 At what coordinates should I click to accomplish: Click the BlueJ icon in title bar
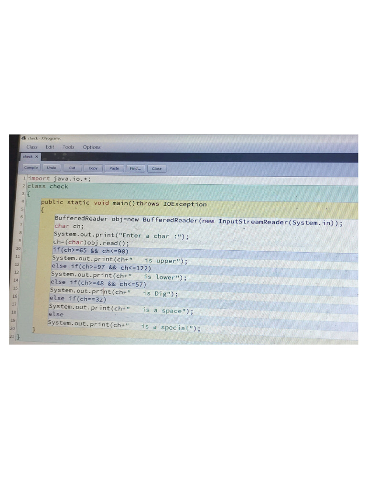tap(23, 138)
